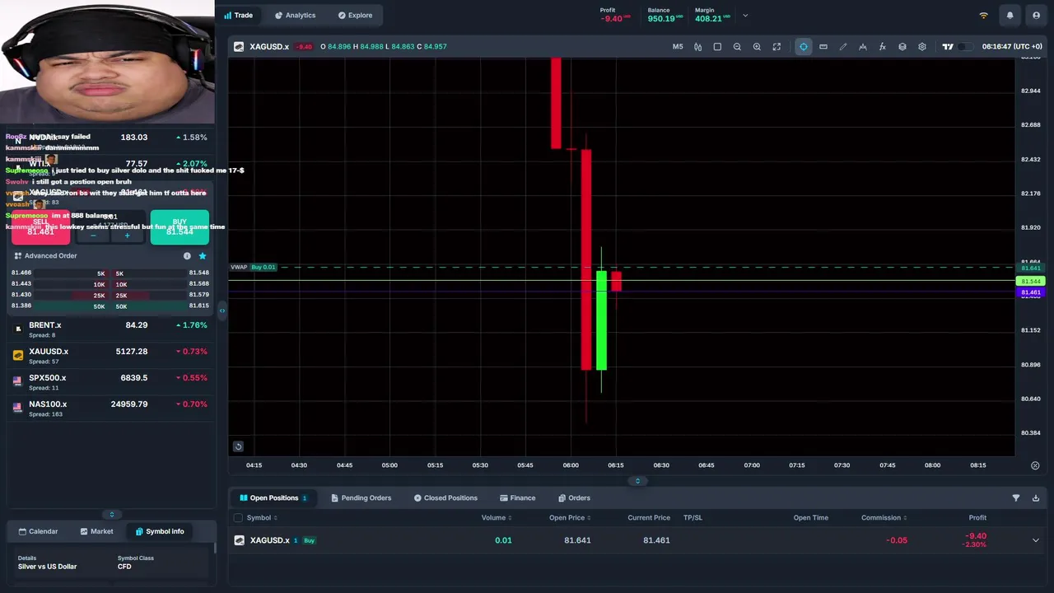Open the Finance tab
The image size is (1054, 593).
tap(517, 498)
